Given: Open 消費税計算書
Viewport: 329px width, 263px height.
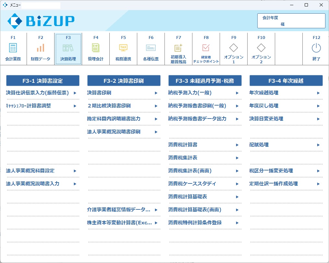Looking at the screenshot, I should 183,145.
